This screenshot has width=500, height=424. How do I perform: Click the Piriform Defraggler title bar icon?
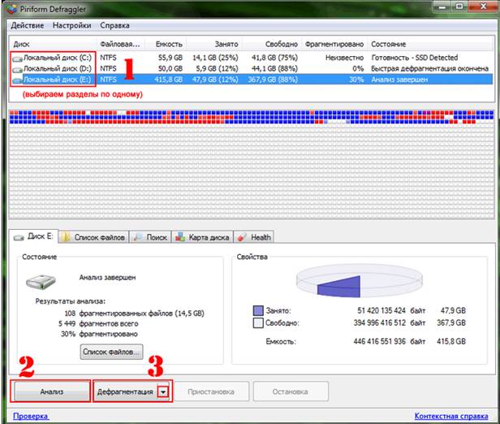pyautogui.click(x=12, y=9)
